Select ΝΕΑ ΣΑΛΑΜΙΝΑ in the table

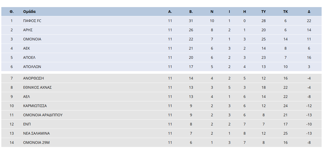click(x=36, y=133)
